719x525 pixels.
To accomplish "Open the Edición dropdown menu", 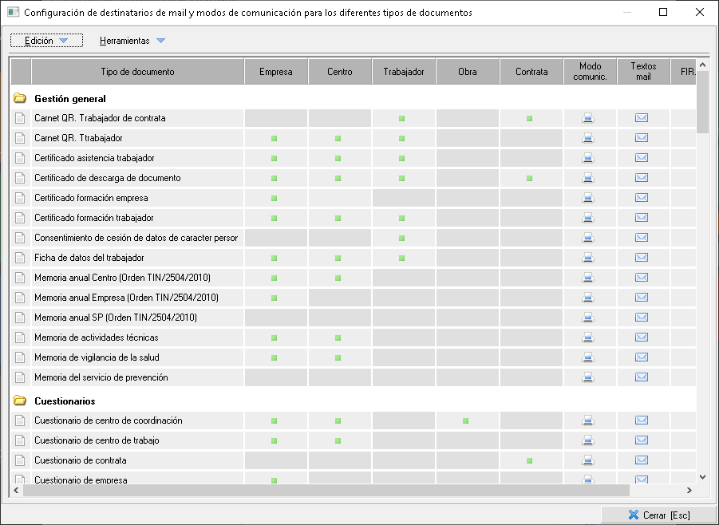I will pyautogui.click(x=46, y=41).
